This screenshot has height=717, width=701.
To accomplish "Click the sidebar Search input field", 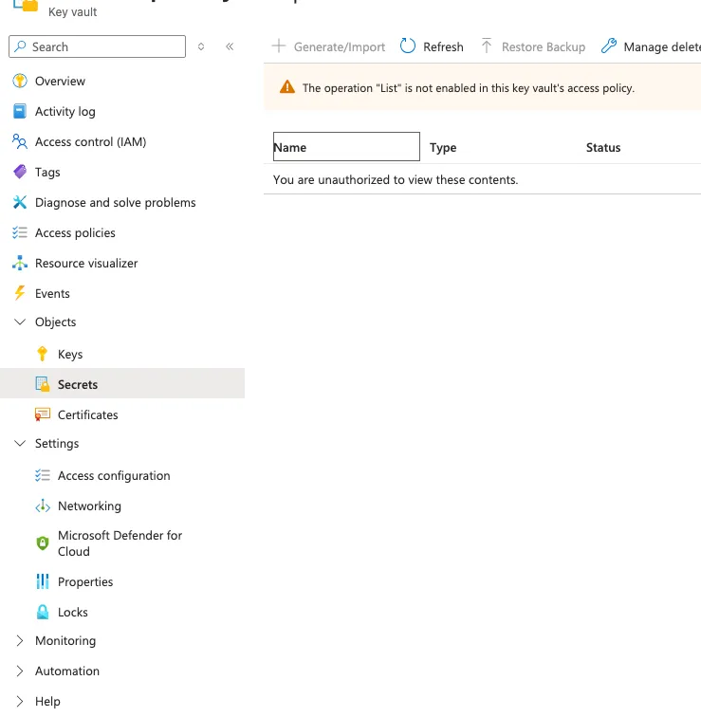I will click(97, 46).
